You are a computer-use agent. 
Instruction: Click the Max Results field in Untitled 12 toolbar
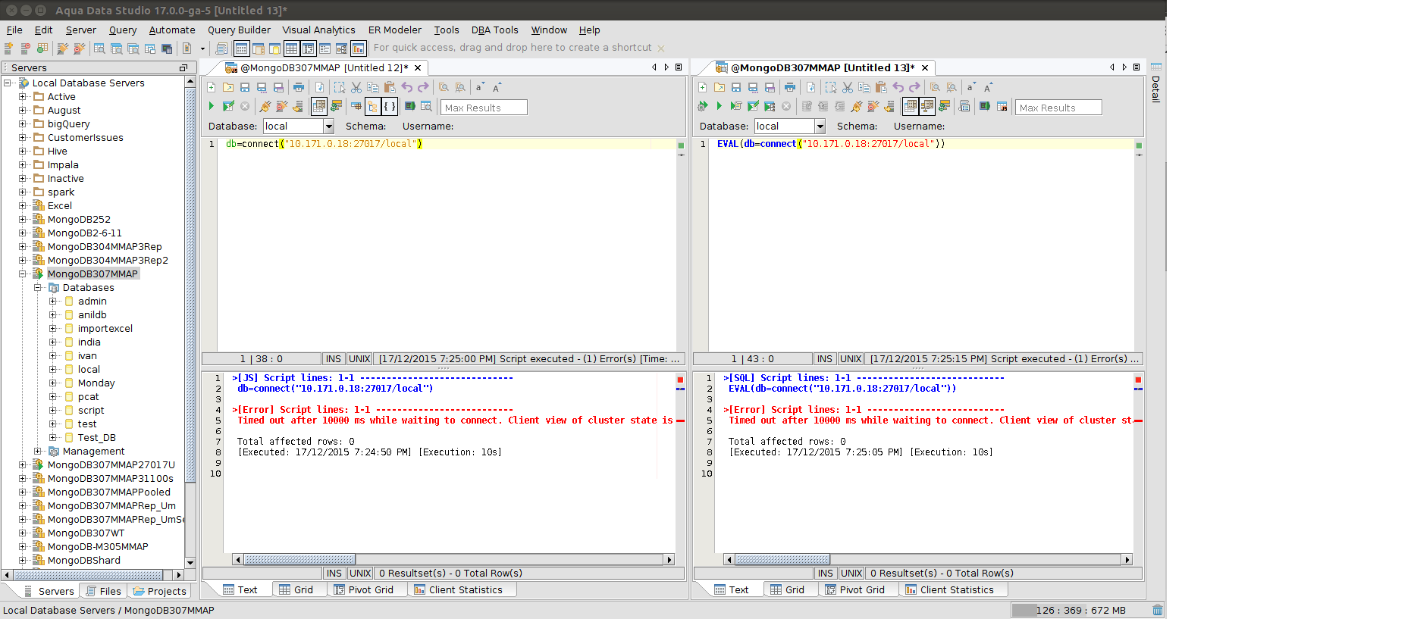484,108
